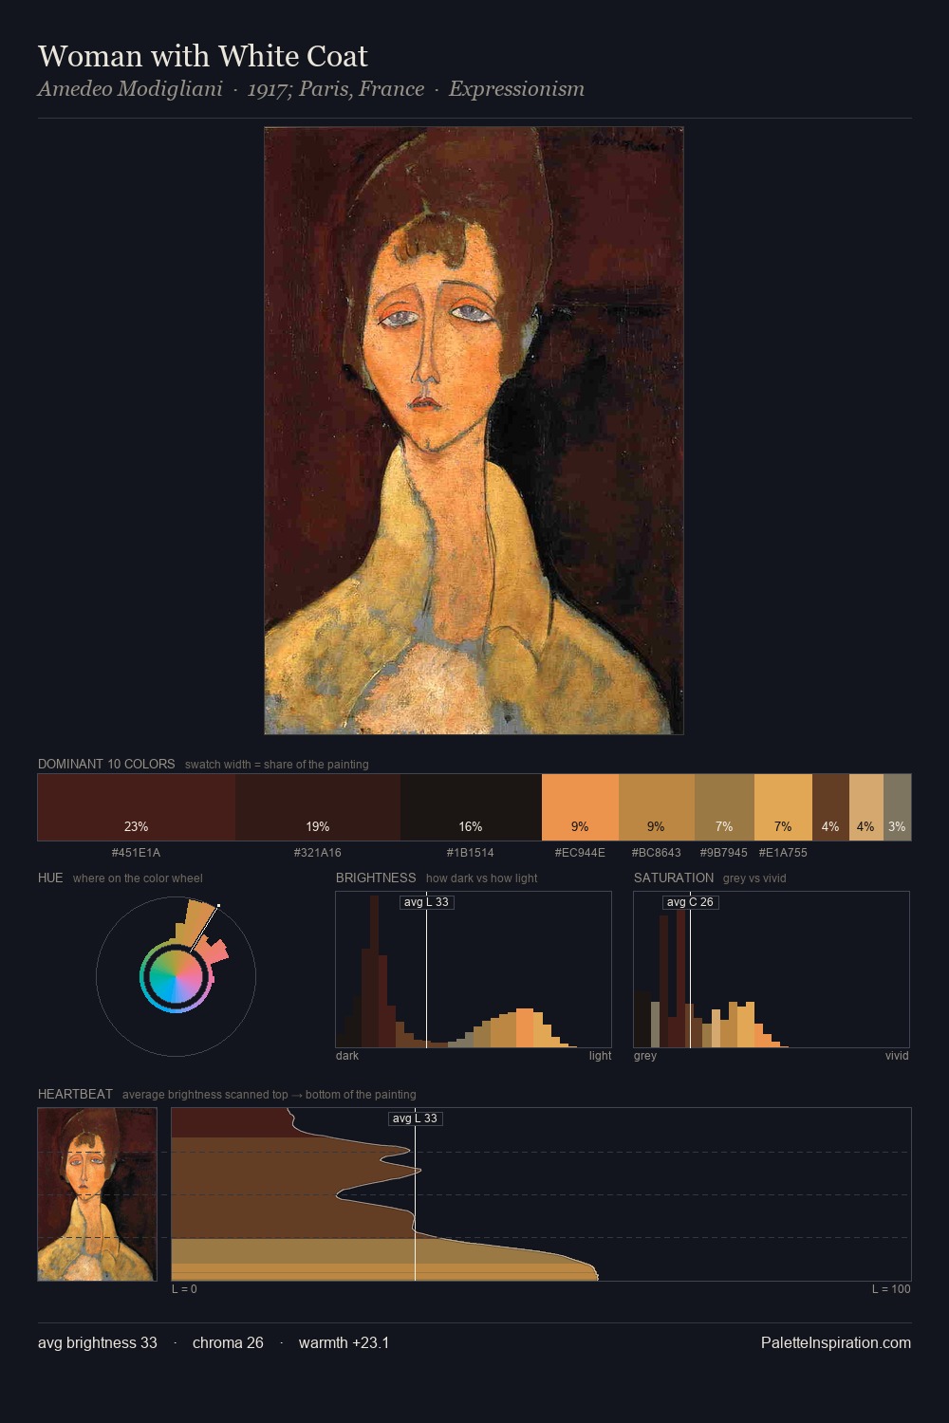The width and height of the screenshot is (949, 1423).
Task: Click the #E1A755 hex label
Action: 783,853
